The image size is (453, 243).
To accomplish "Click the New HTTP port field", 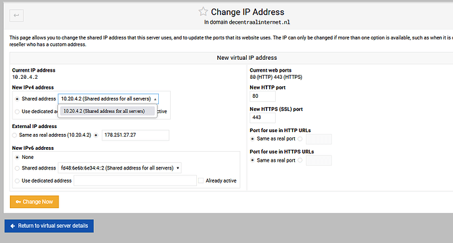I will tap(263, 97).
